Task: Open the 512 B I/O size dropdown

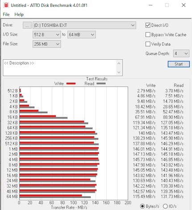Action: pyautogui.click(x=47, y=35)
